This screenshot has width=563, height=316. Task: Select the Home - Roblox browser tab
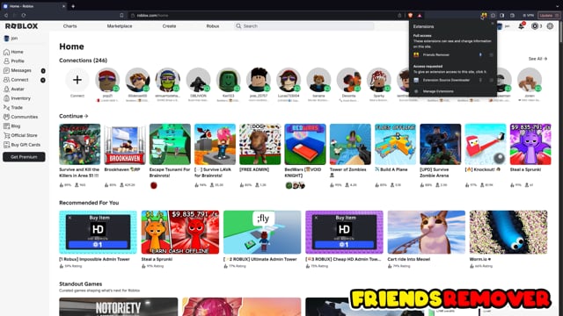pyautogui.click(x=34, y=6)
